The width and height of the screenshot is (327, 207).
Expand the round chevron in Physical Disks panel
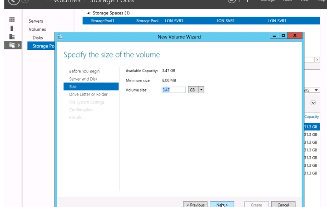[313, 103]
